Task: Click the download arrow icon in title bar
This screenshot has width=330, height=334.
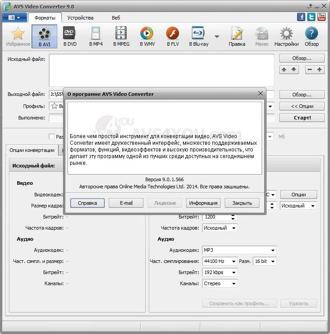Action: pos(310,6)
